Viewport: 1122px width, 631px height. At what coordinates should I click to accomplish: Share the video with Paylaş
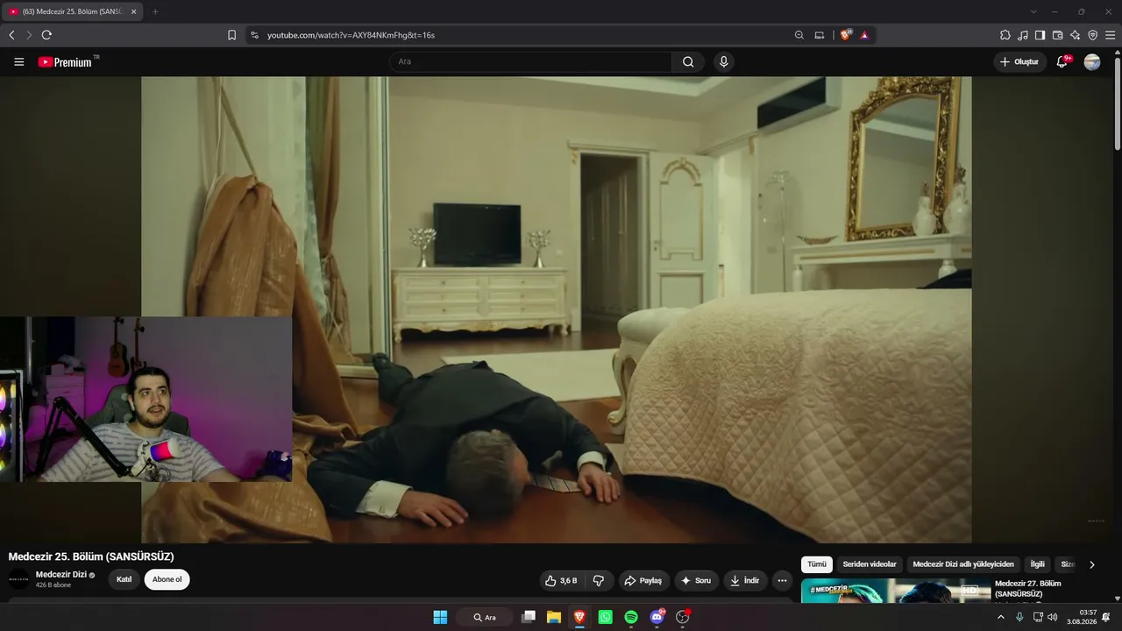coord(643,580)
